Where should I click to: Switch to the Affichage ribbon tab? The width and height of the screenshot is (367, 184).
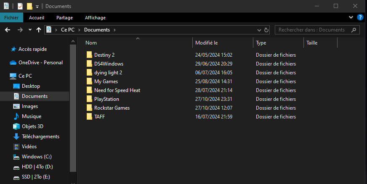tap(95, 18)
